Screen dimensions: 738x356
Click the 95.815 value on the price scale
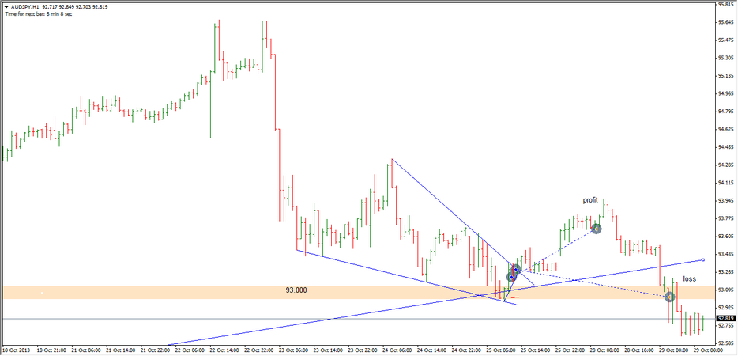(725, 4)
